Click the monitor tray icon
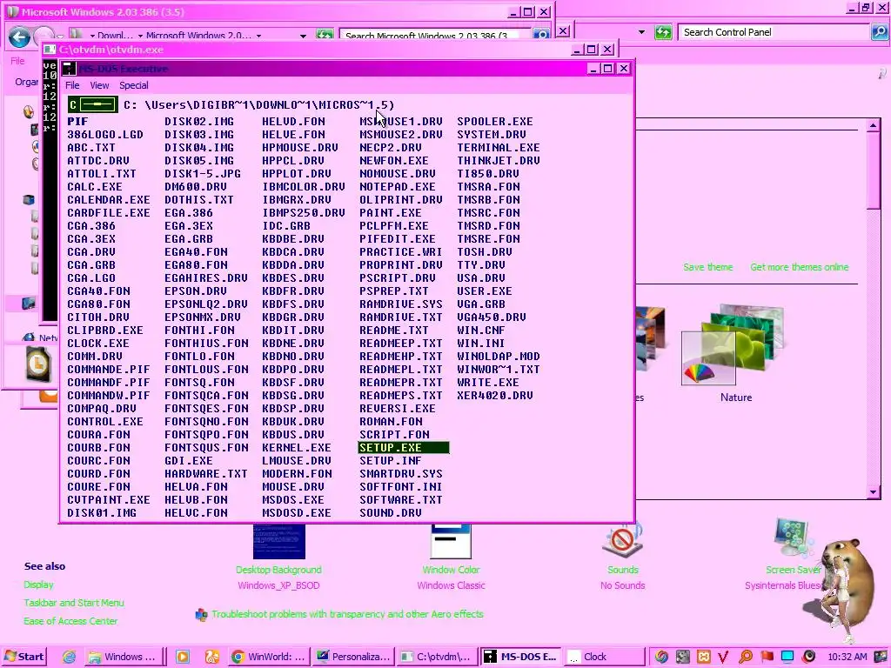 tap(787, 657)
